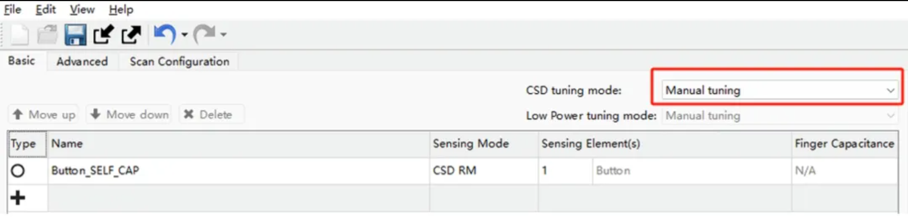Click the Move up button
The height and width of the screenshot is (218, 908).
pyautogui.click(x=43, y=115)
